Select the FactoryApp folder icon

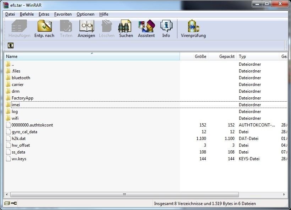coord(8,98)
